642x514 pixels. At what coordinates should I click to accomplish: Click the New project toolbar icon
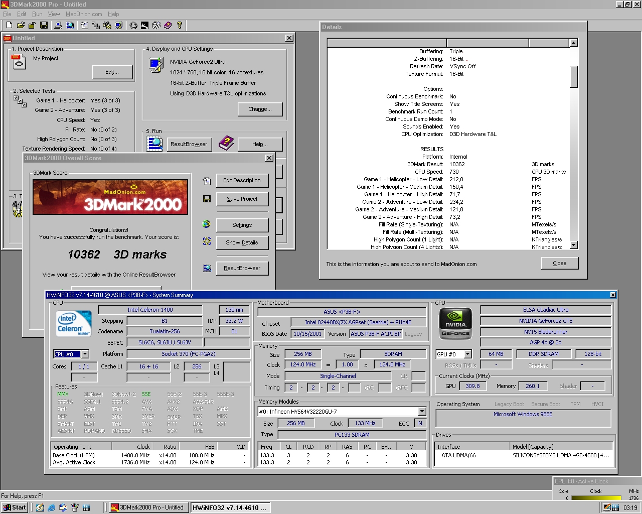[x=9, y=25]
